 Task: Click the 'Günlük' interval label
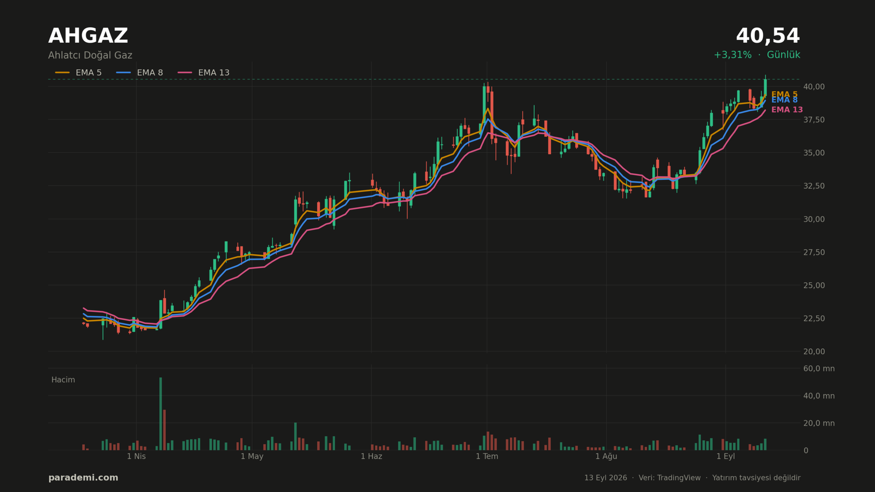pos(783,55)
